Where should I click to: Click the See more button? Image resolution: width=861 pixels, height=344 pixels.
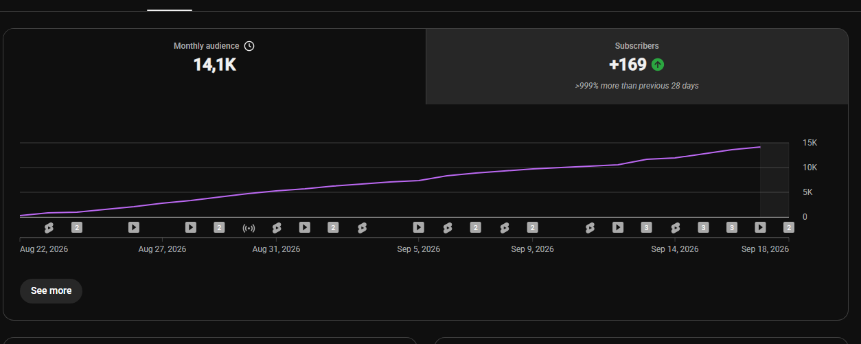[51, 291]
